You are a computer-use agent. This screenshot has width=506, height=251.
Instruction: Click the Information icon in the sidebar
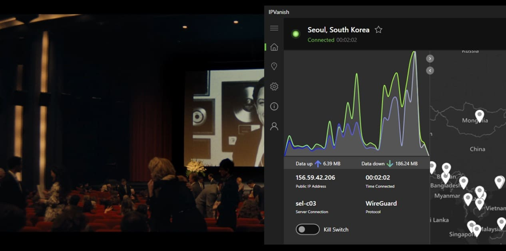pos(274,106)
